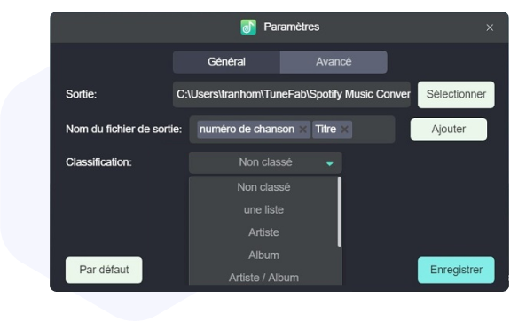Select Artiste classification option
The height and width of the screenshot is (322, 518).
coord(263,232)
